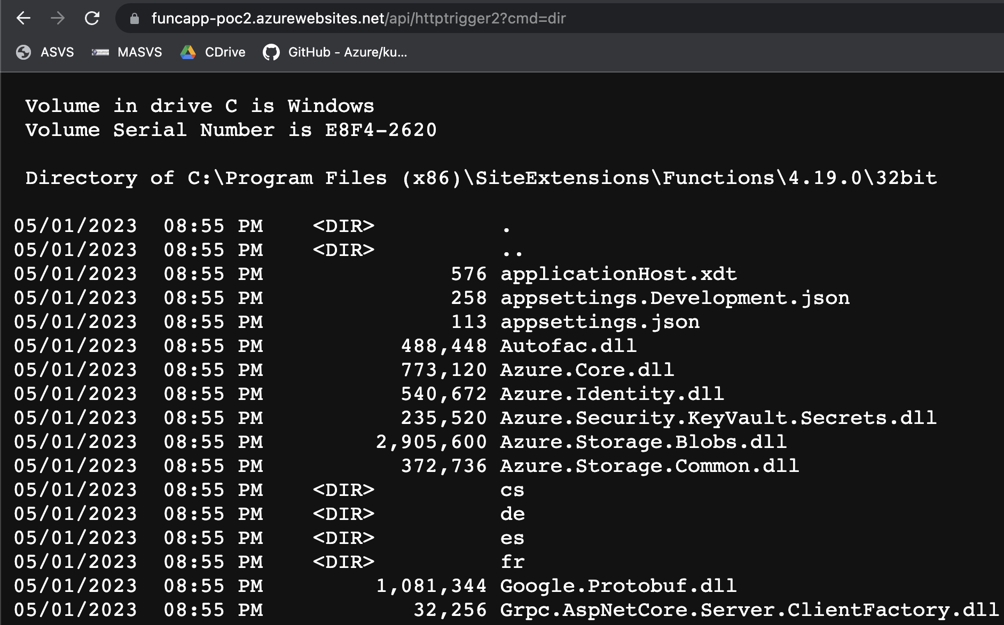This screenshot has width=1004, height=625.
Task: Navigate forward using the forward arrow
Action: point(58,19)
